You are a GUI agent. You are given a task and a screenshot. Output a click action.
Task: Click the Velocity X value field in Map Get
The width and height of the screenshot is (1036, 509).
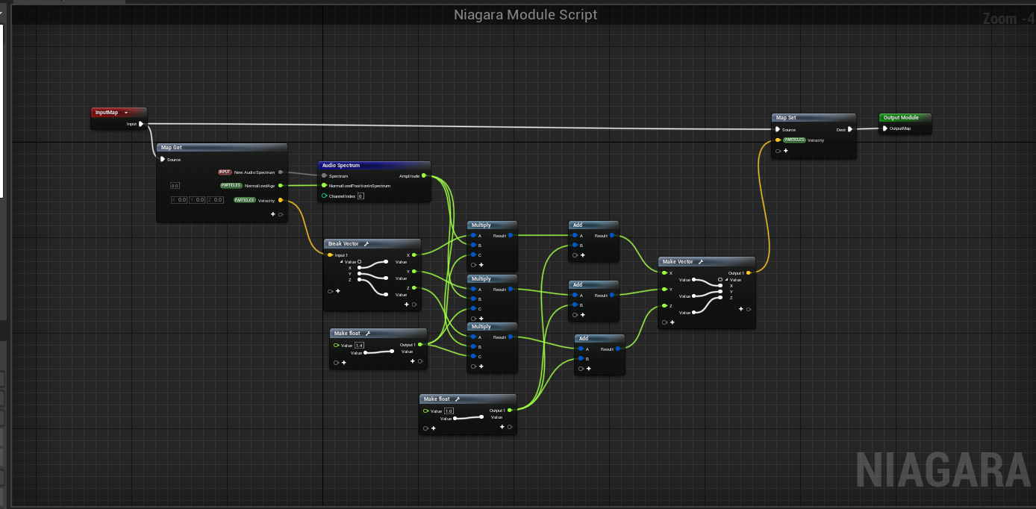(x=179, y=200)
